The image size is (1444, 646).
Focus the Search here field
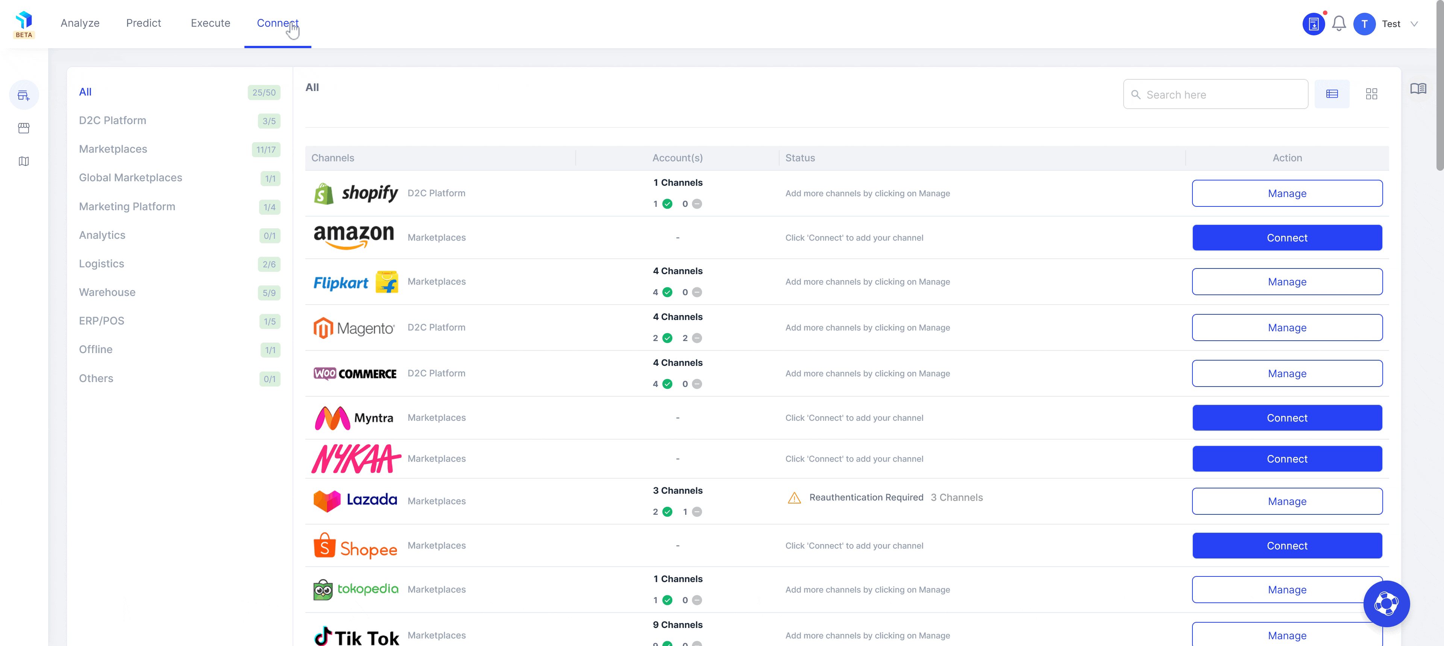tap(1215, 94)
